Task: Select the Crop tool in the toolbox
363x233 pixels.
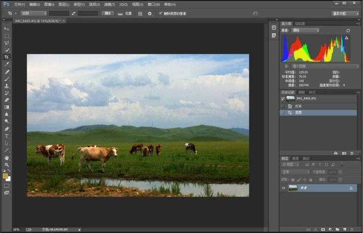Action: [x=7, y=57]
